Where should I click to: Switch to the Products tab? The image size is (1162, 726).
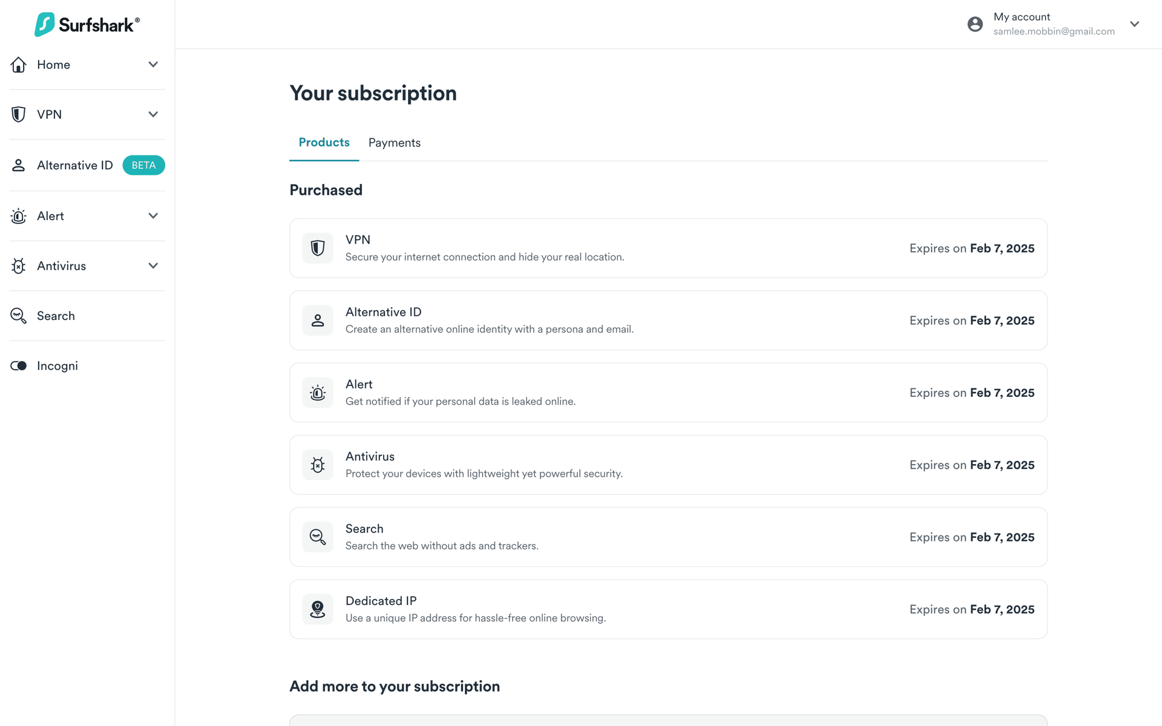point(324,142)
